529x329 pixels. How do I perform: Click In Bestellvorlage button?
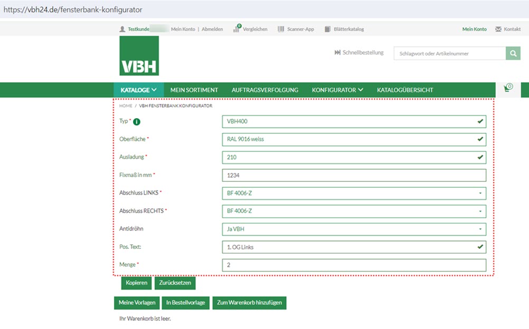point(185,303)
